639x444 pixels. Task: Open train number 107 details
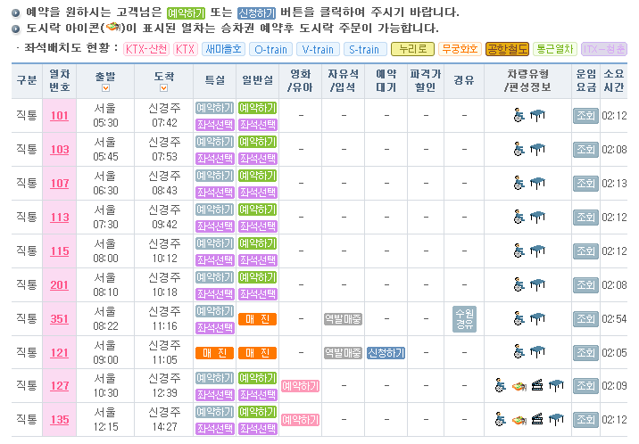coord(60,184)
